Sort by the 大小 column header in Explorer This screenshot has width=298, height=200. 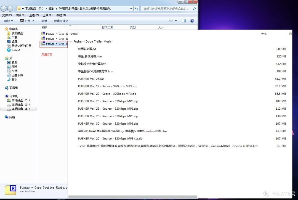pos(161,27)
